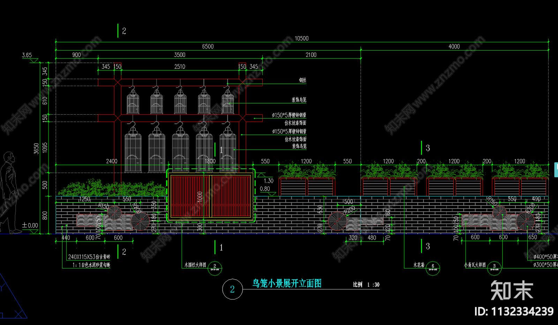Click the ±0.00 ground level marker
The image size is (558, 325).
[30, 226]
